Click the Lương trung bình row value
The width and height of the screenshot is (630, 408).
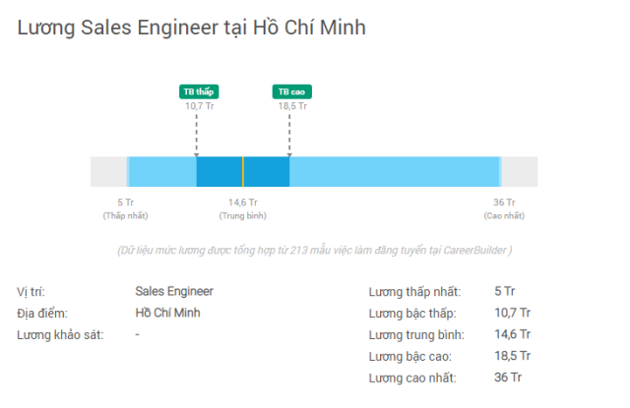[x=512, y=334]
